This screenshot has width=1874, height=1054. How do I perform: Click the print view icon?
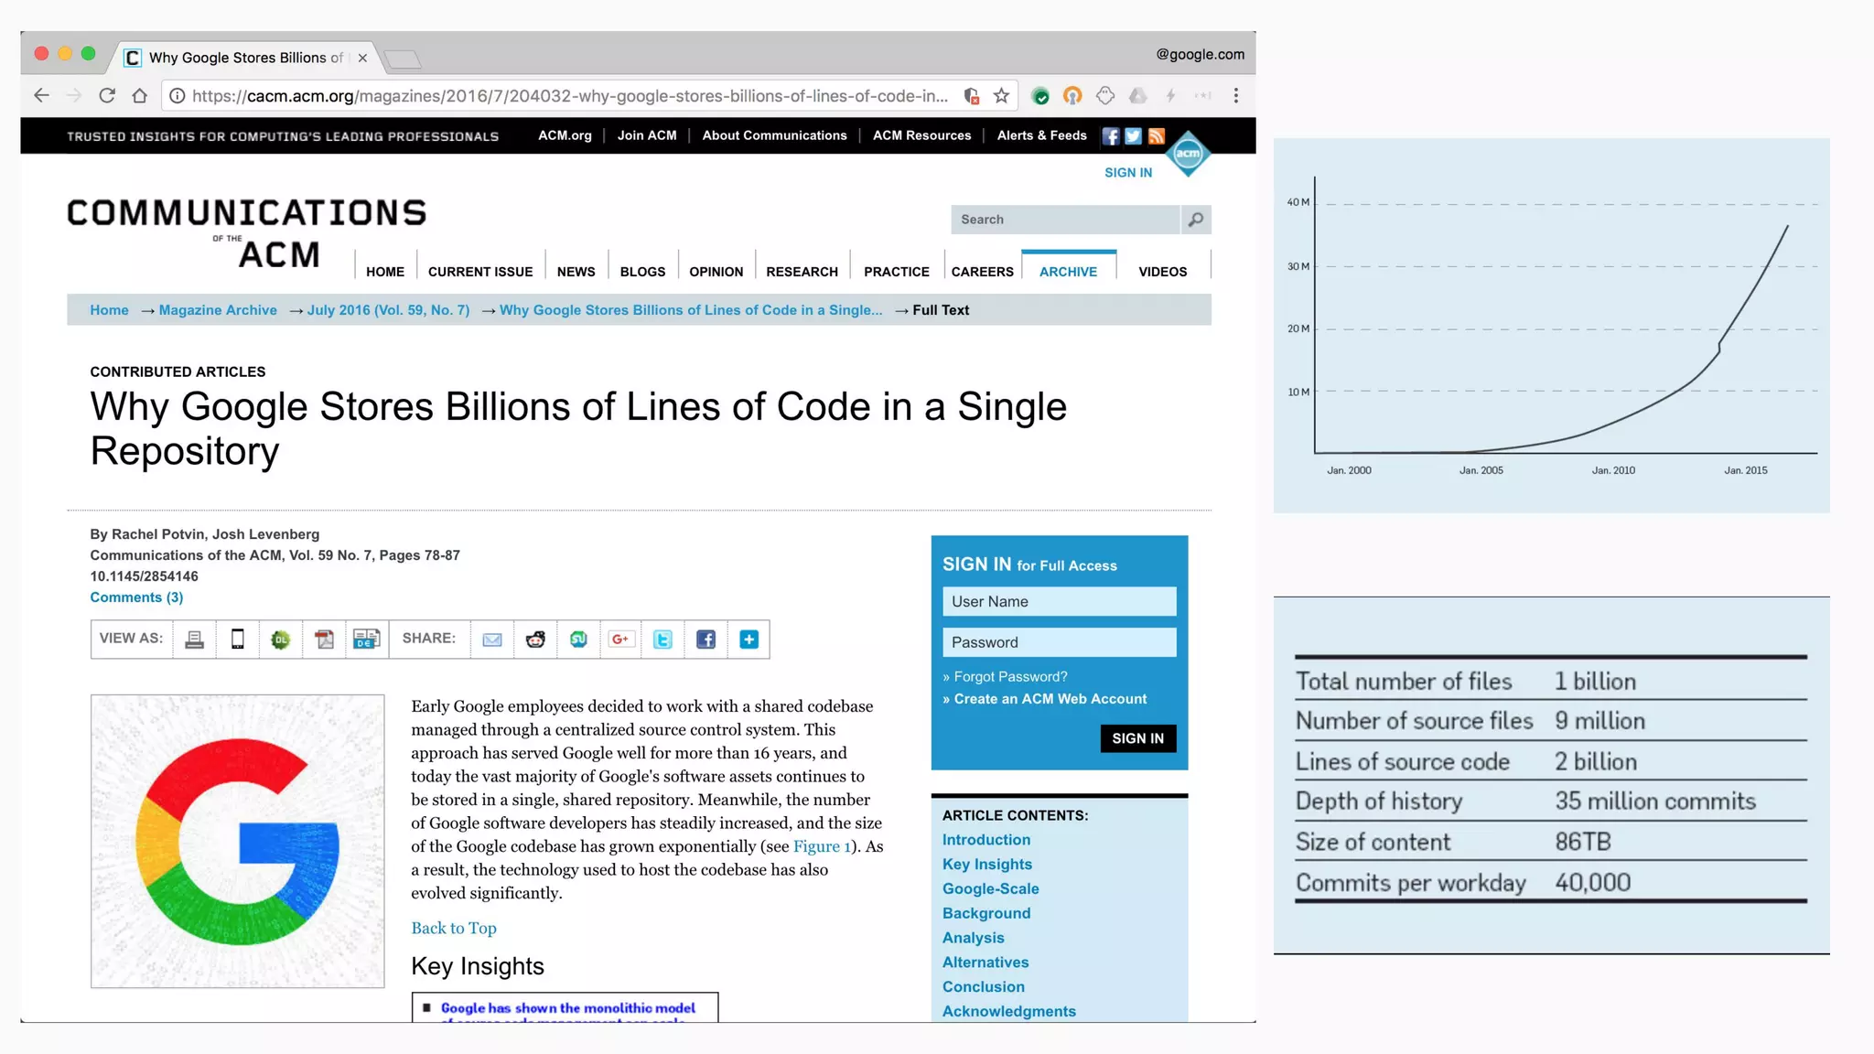coord(194,640)
